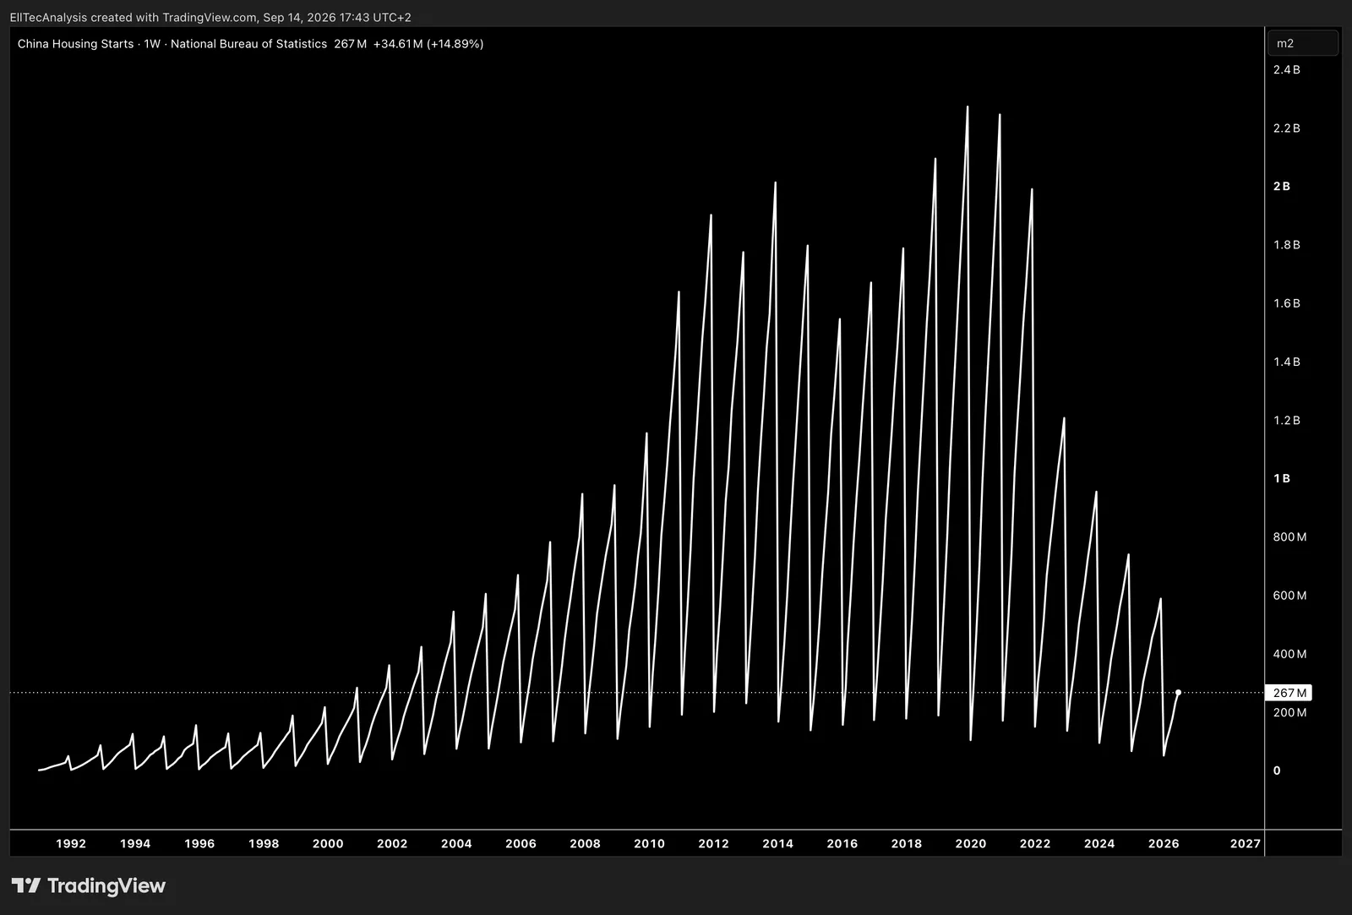Click the 1996 label on time axis

click(199, 843)
